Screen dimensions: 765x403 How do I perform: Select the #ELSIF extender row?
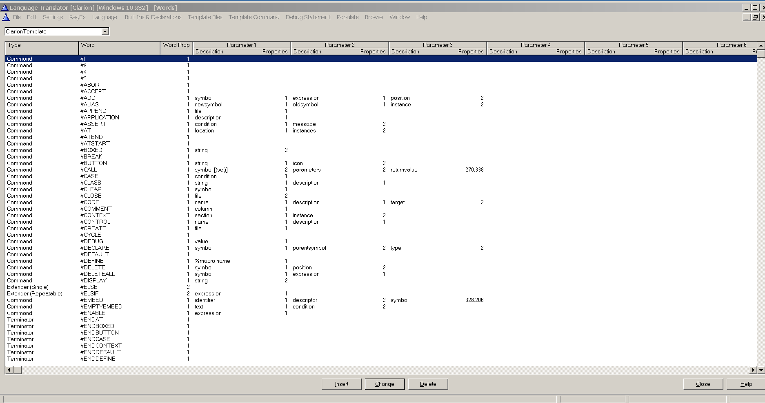(x=89, y=293)
